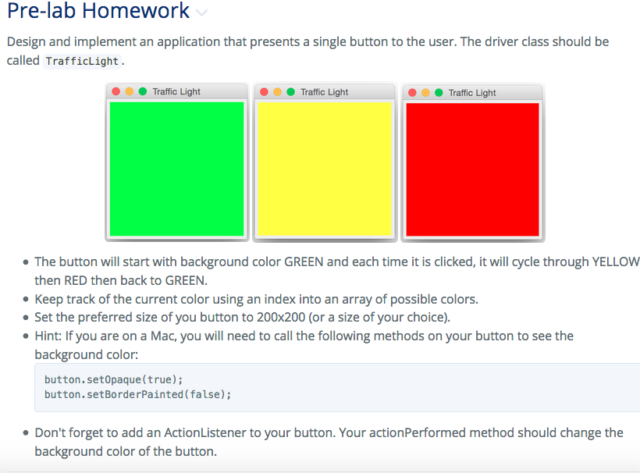The height and width of the screenshot is (473, 640).
Task: Click the red close circle on the green Traffic Light window
Action: point(116,91)
